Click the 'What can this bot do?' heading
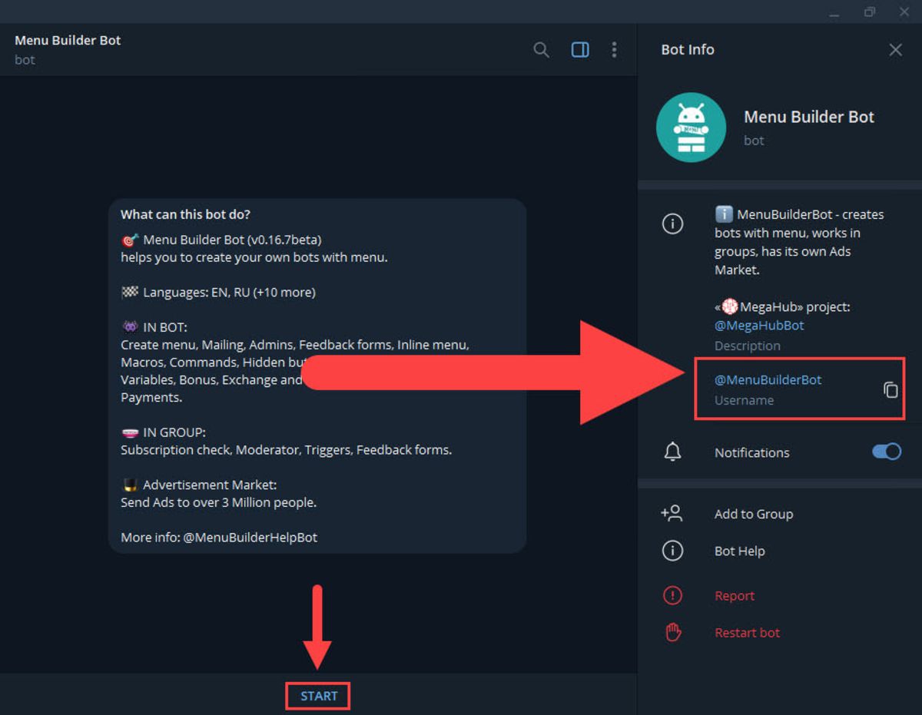 click(185, 214)
